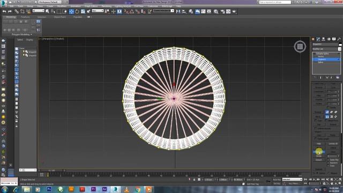Click the Unlink Selection icon

click(x=23, y=11)
